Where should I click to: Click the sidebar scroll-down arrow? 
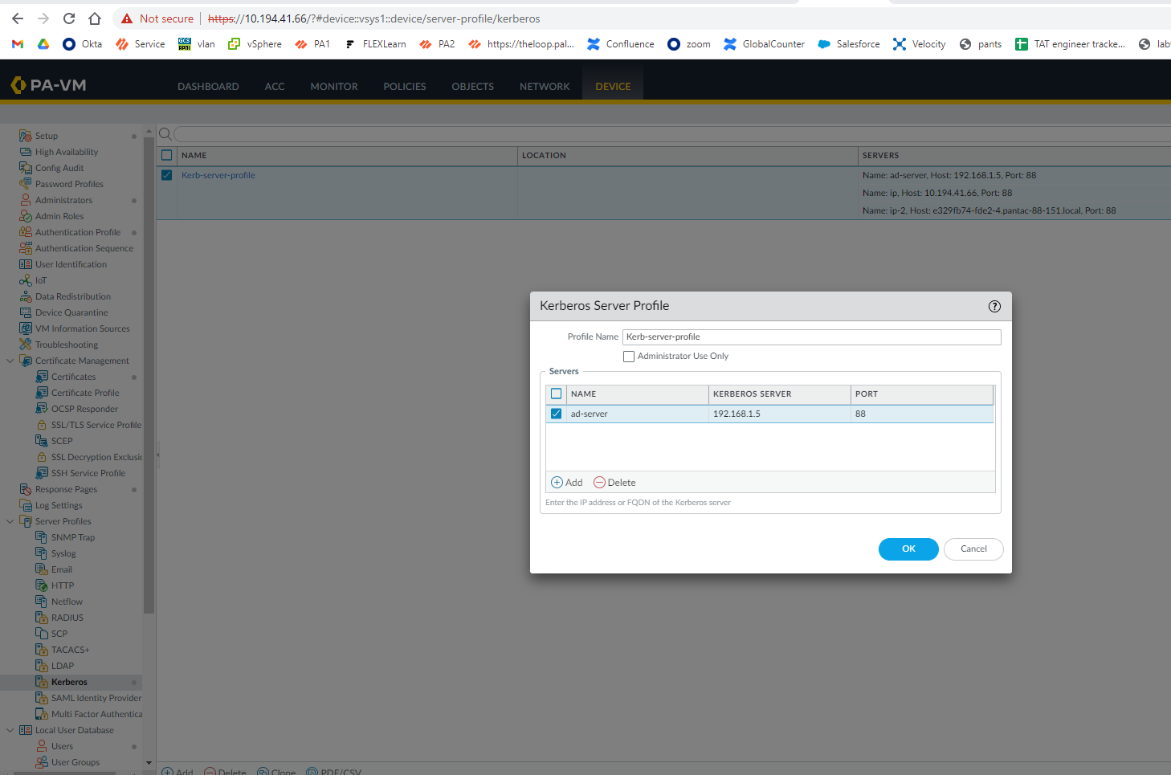(x=149, y=763)
